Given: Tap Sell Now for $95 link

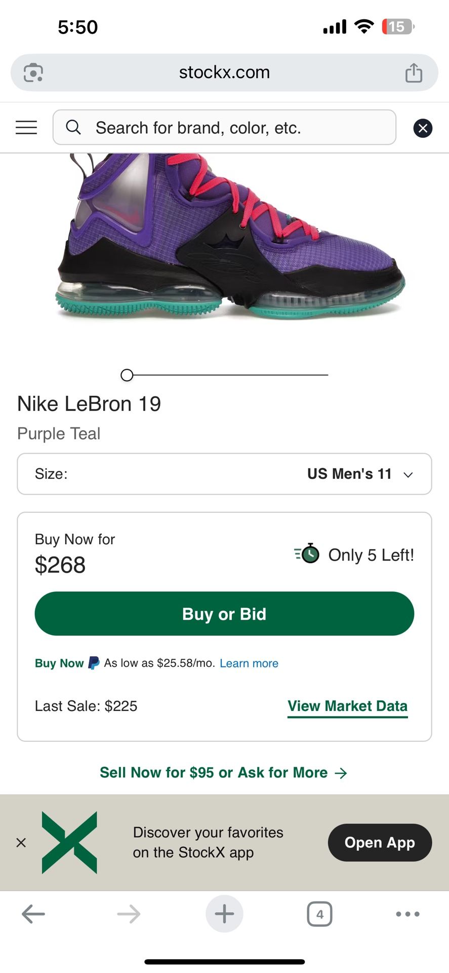Looking at the screenshot, I should pos(223,772).
